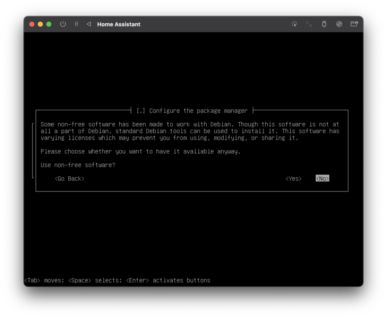Maximize the VM window with green button

click(x=49, y=24)
